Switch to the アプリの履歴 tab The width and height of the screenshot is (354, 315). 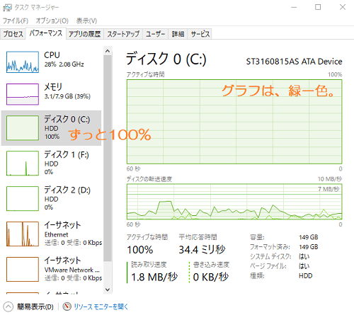pos(85,34)
